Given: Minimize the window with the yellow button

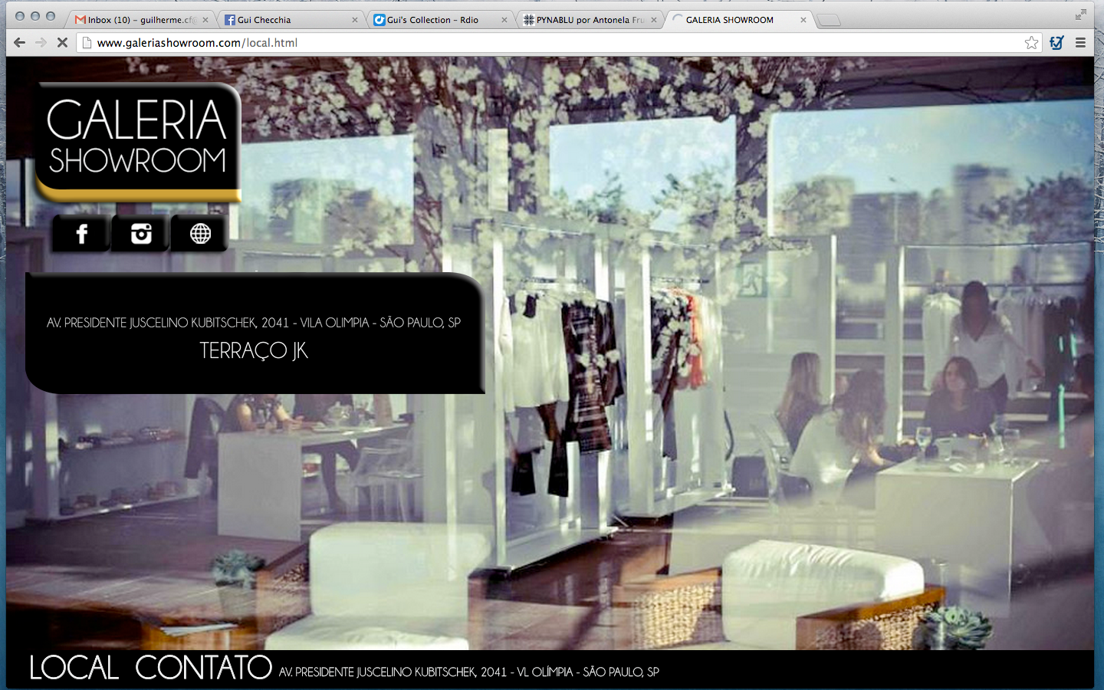Looking at the screenshot, I should pos(35,16).
